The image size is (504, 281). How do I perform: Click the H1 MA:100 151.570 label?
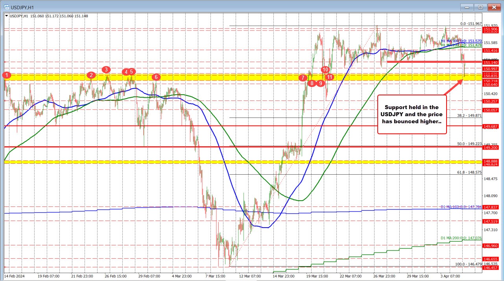[461, 41]
